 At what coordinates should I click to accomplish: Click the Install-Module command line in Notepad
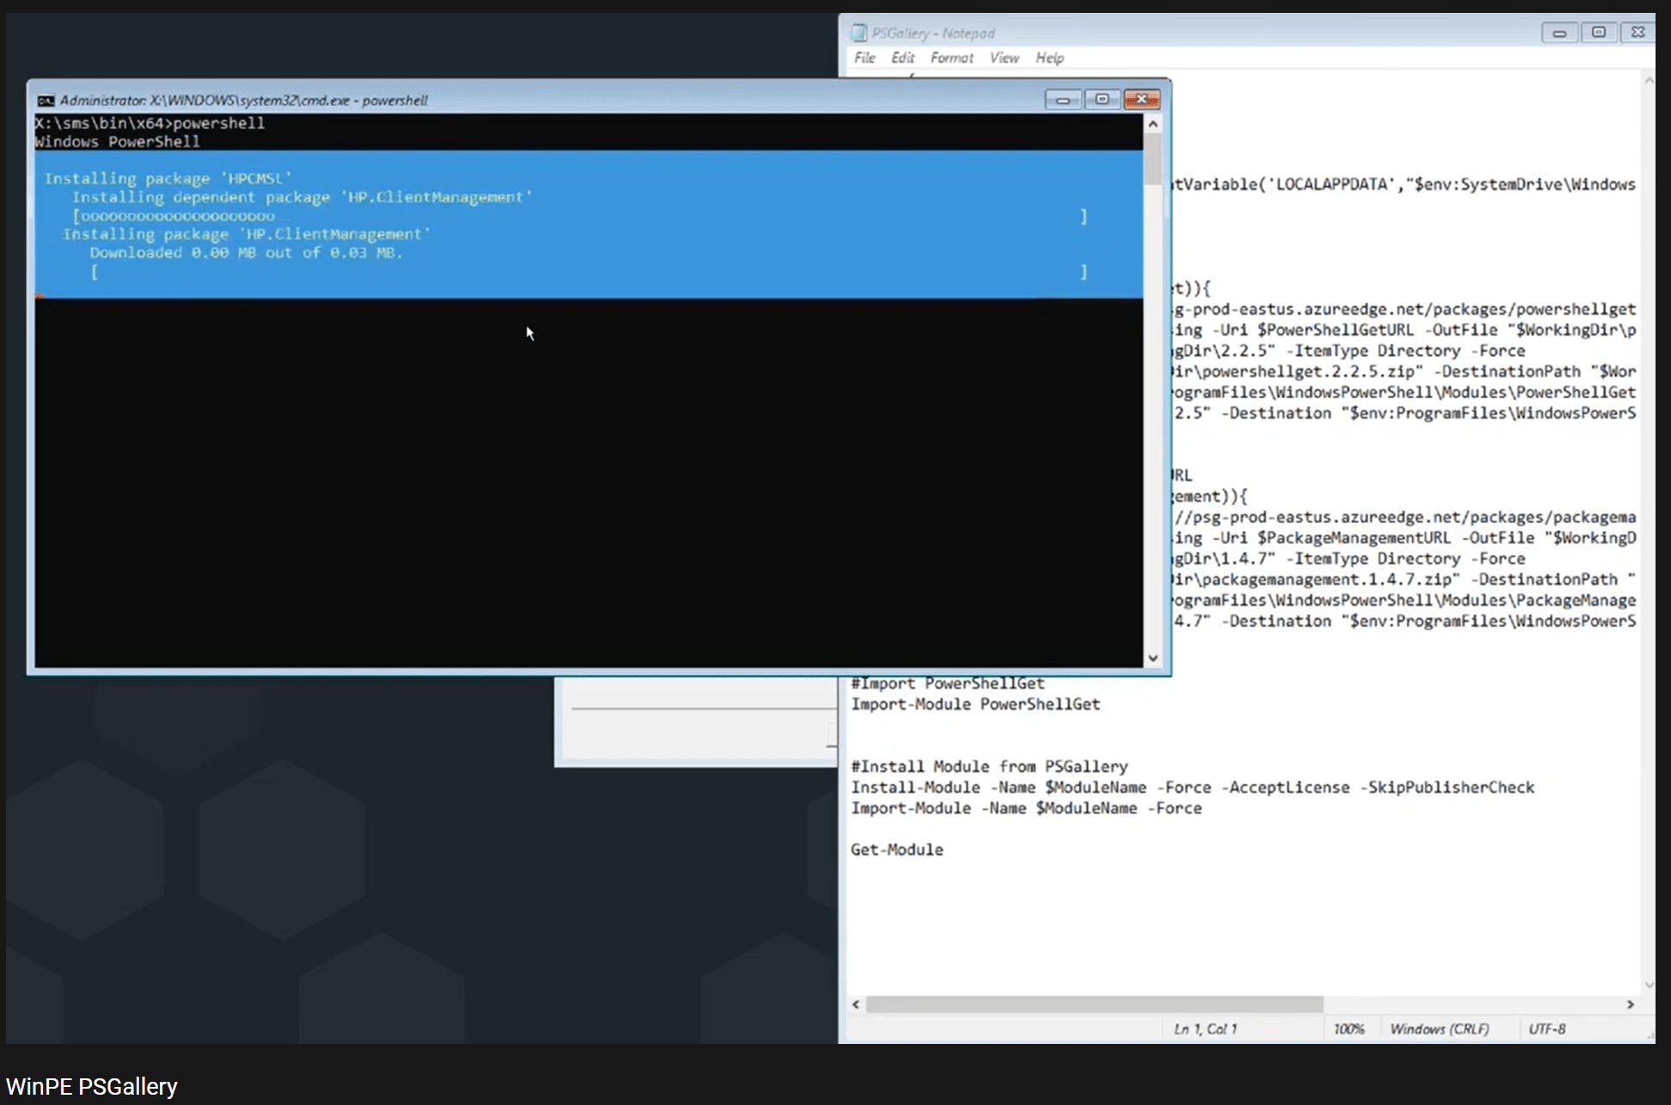coord(1192,787)
